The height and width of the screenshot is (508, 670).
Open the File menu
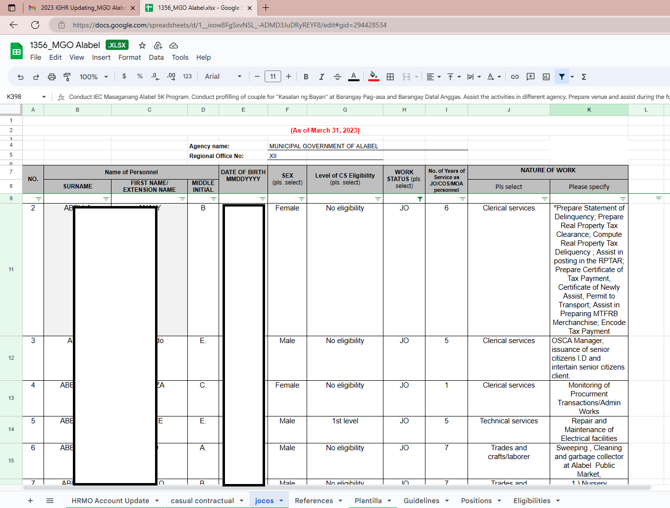(36, 57)
